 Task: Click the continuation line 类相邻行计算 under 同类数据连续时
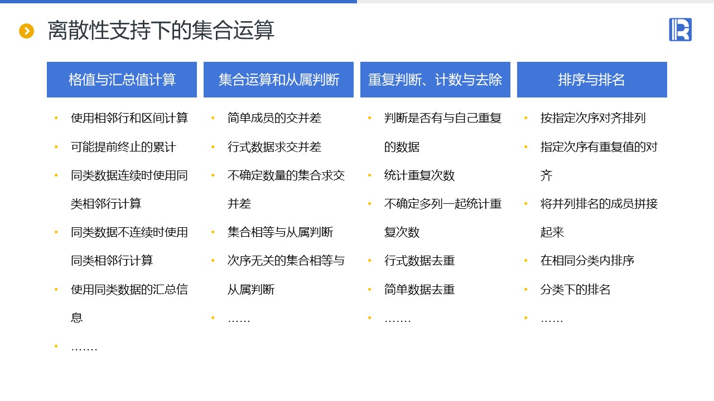coord(106,204)
